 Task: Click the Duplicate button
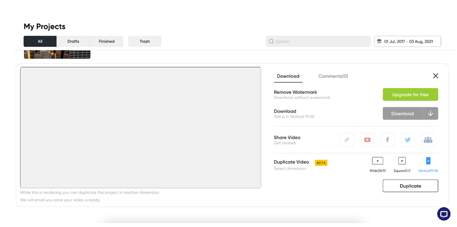(410, 186)
